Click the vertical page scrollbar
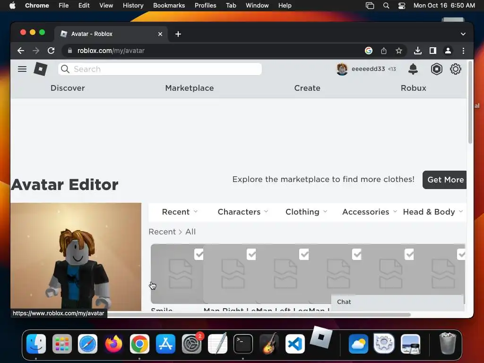 tap(470, 103)
